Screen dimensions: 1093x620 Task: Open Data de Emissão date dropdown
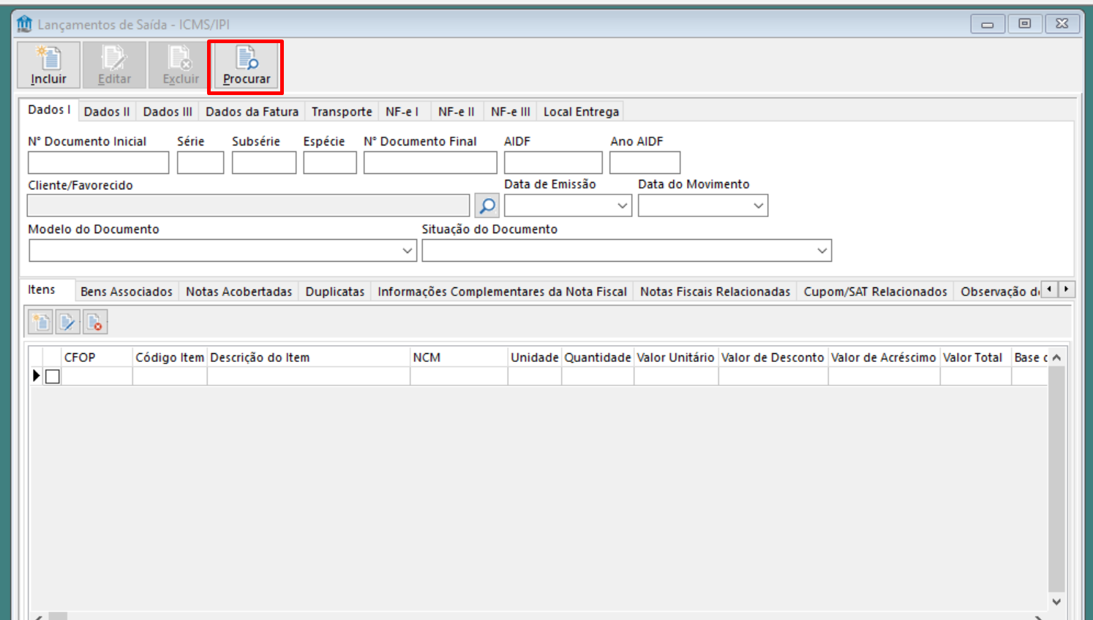click(622, 206)
